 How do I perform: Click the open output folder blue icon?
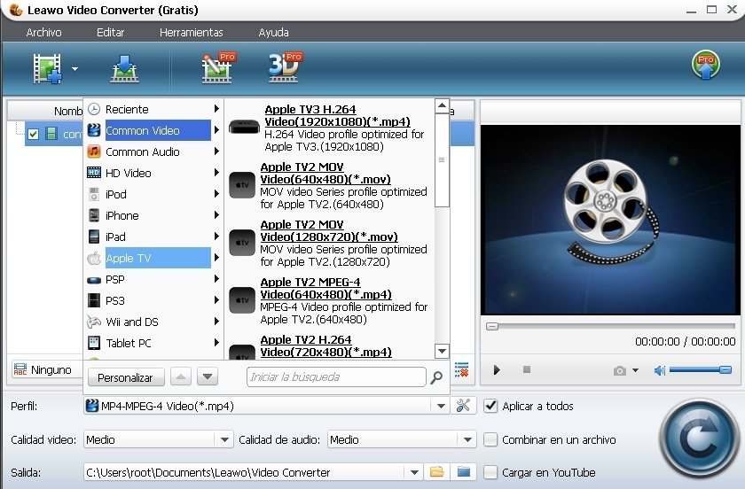point(463,472)
